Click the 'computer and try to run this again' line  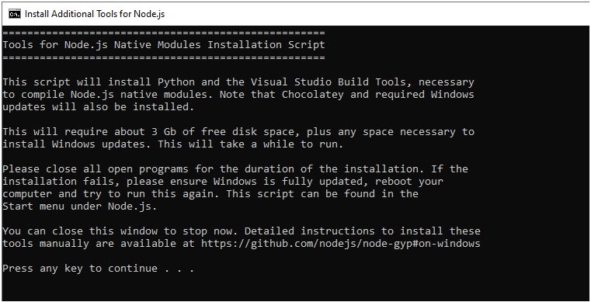pos(210,194)
